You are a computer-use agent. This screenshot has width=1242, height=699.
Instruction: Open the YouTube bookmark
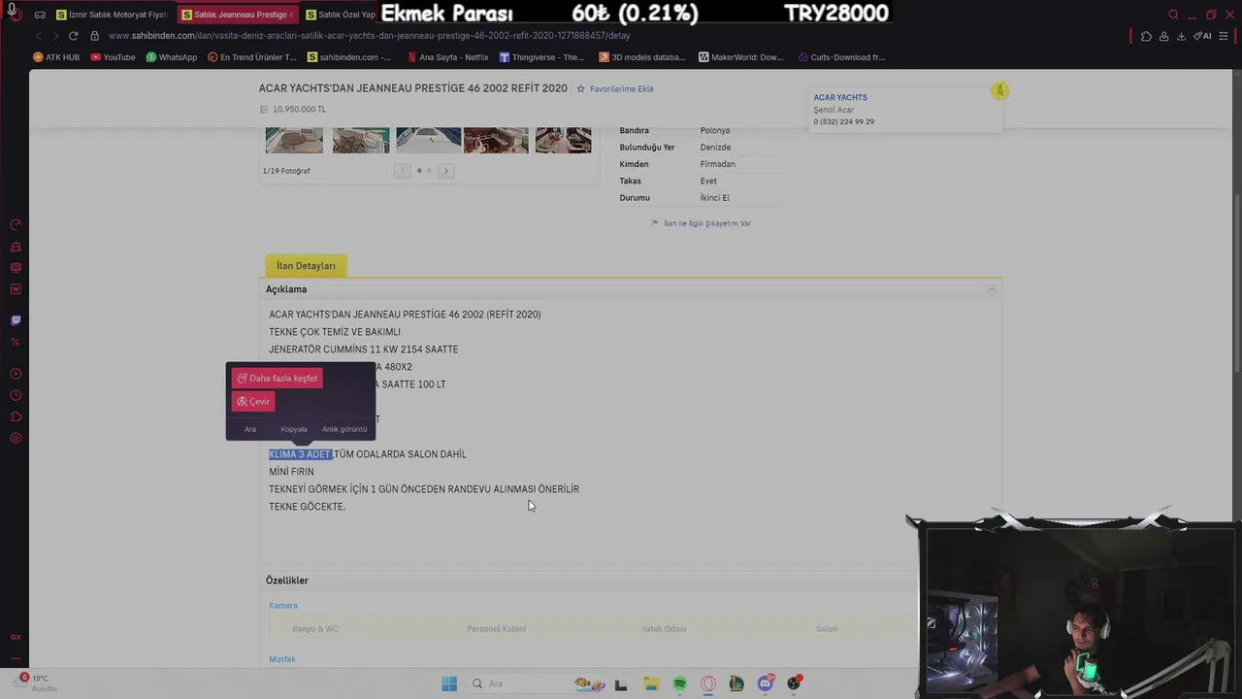pos(113,57)
